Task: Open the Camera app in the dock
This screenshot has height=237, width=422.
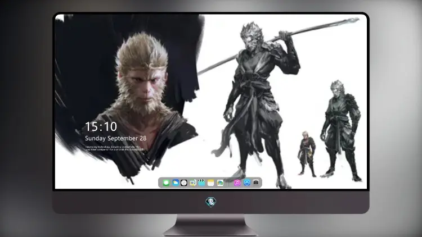Action: pos(256,183)
